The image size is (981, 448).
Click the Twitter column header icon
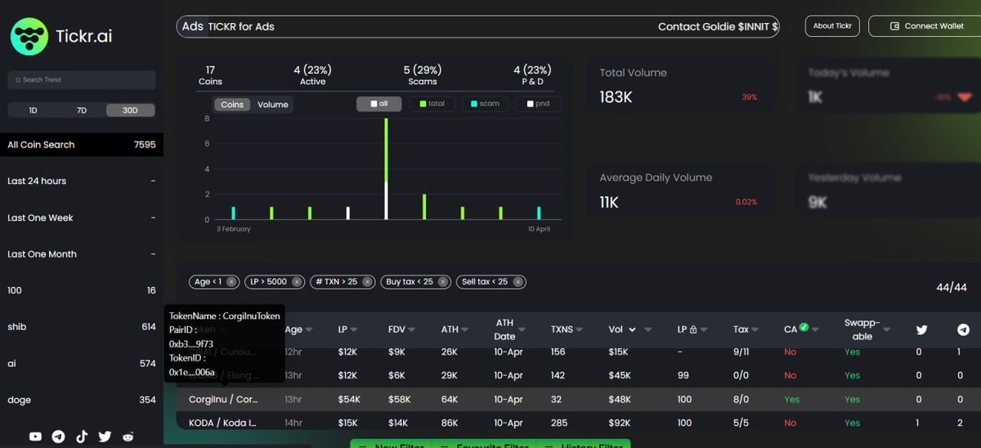pos(921,329)
